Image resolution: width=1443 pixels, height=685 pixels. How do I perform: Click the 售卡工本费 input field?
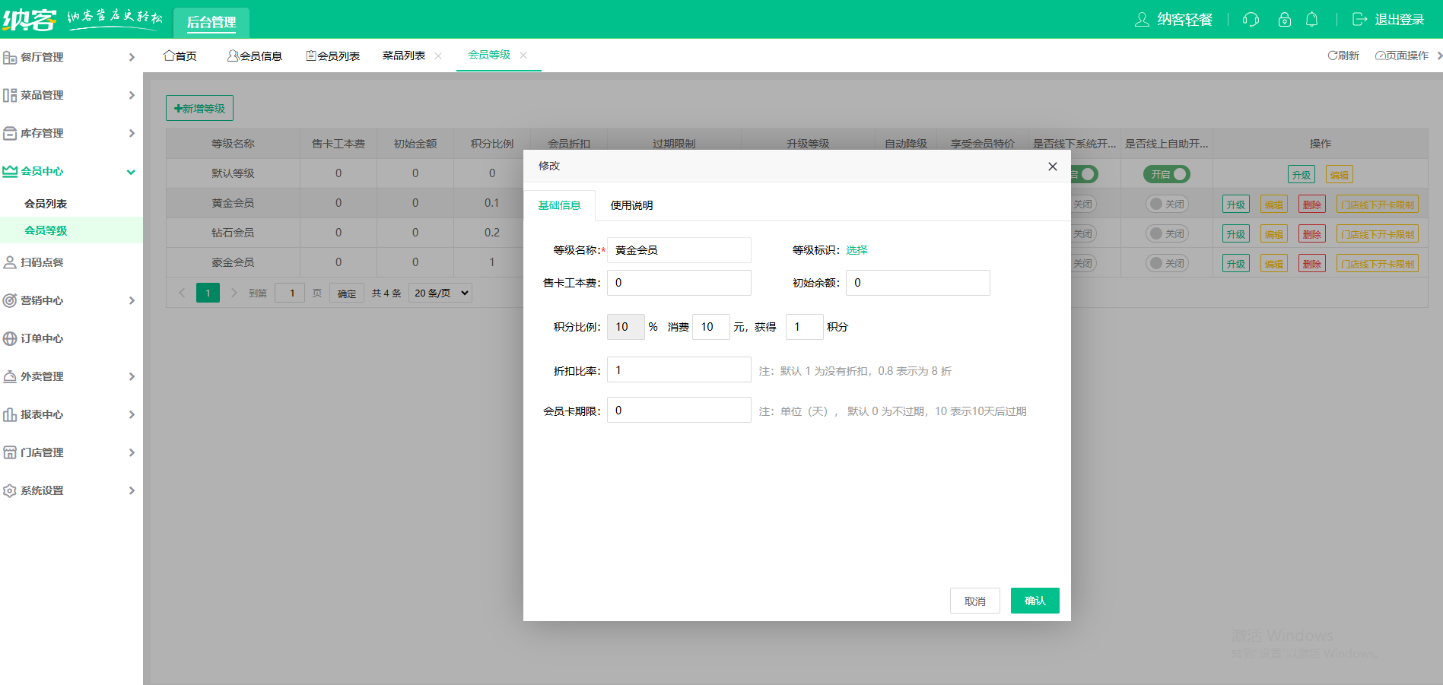point(679,283)
